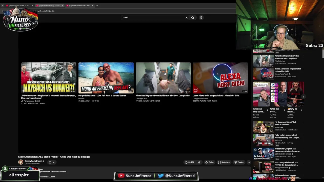
Task: Click the Thanks button
Action: tap(239, 162)
